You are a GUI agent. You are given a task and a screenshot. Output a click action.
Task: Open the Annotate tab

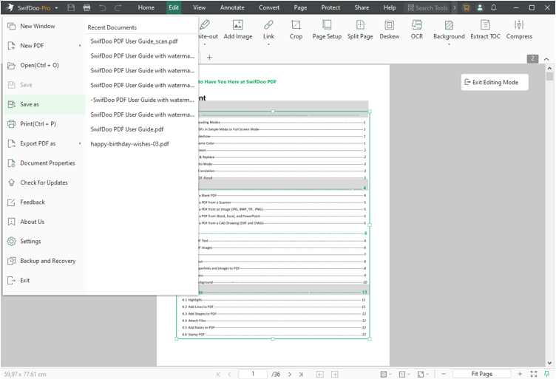232,7
